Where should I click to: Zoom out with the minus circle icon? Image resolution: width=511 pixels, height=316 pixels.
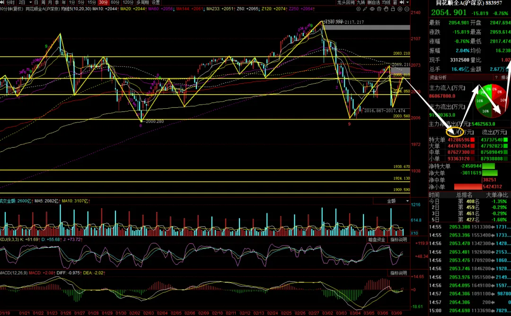point(407,9)
